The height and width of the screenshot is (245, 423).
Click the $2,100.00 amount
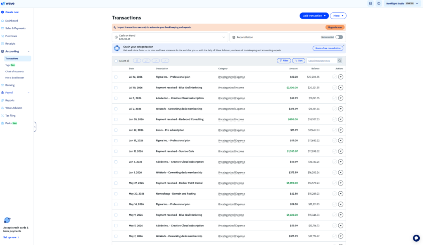(x=292, y=88)
